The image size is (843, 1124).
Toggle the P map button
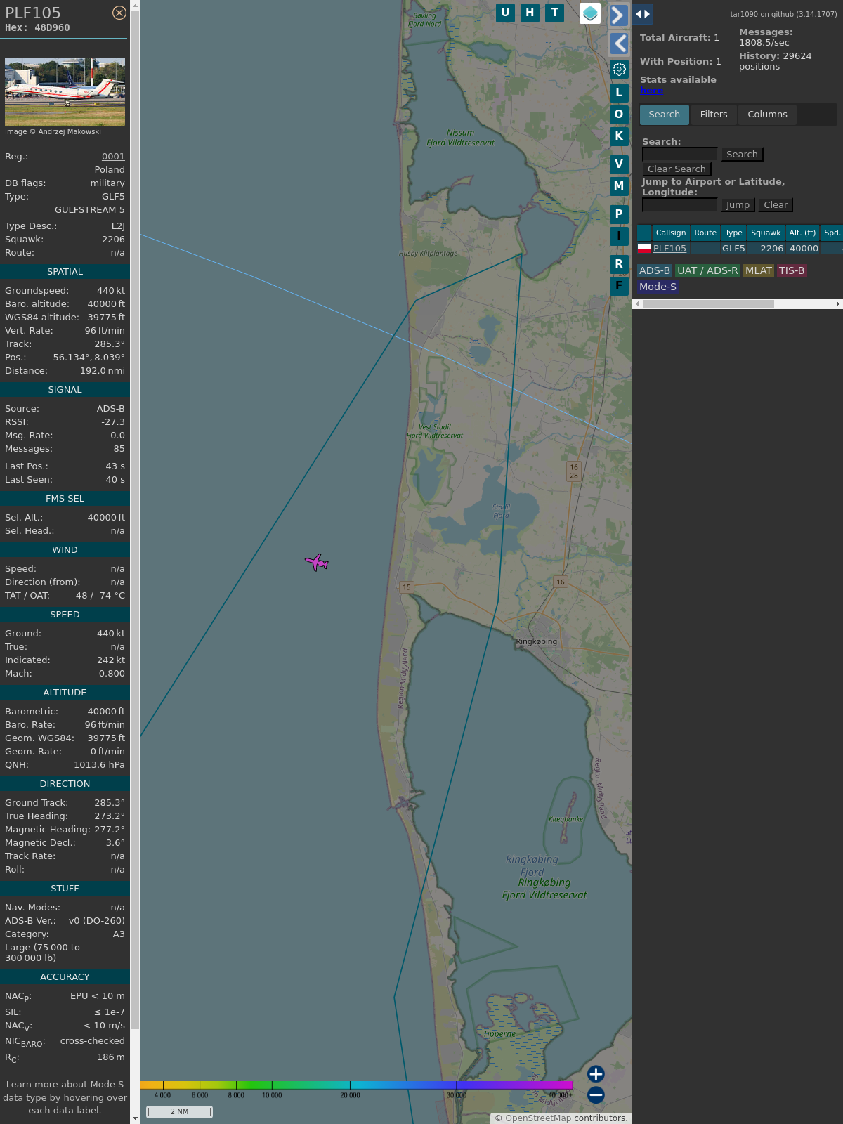click(619, 214)
